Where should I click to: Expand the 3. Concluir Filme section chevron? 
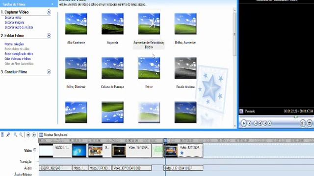click(49, 72)
